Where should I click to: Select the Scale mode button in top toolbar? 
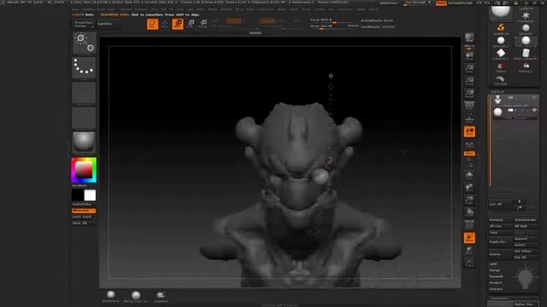[191, 24]
